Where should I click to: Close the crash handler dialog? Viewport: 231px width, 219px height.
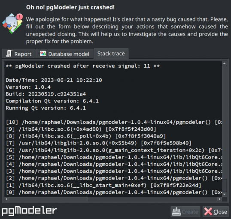pyautogui.click(x=216, y=211)
